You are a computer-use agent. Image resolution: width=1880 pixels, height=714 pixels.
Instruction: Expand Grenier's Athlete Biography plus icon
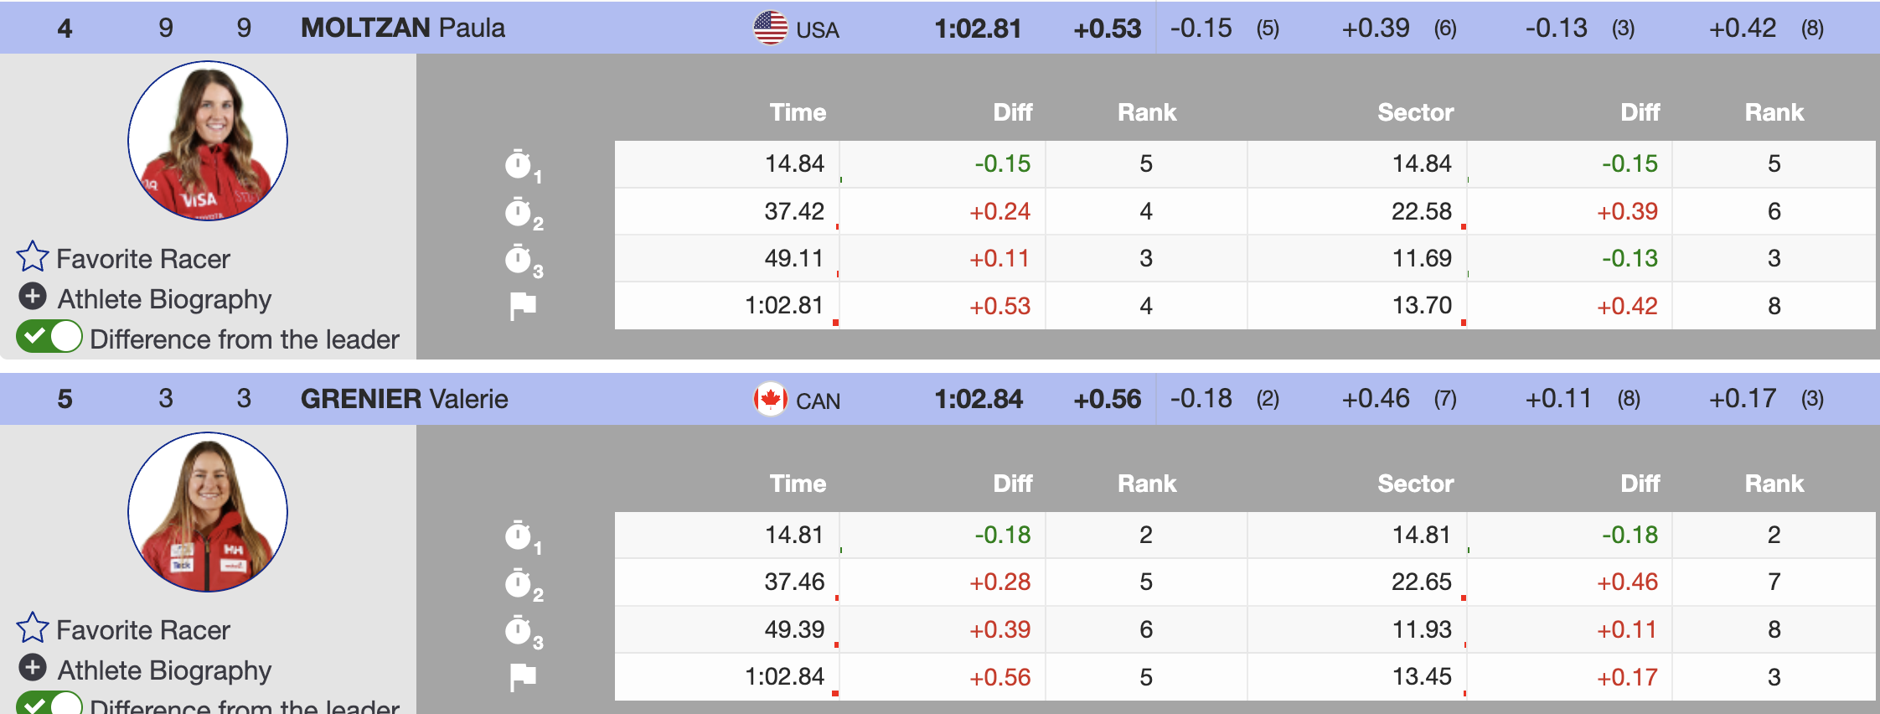tap(33, 668)
